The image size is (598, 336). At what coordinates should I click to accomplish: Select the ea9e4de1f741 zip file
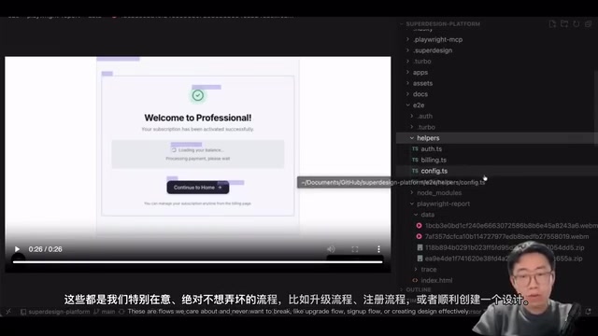pos(504,259)
